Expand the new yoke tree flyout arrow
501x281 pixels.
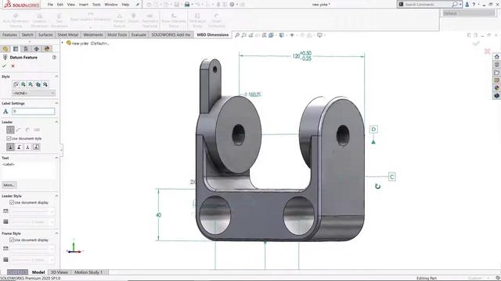click(x=63, y=43)
